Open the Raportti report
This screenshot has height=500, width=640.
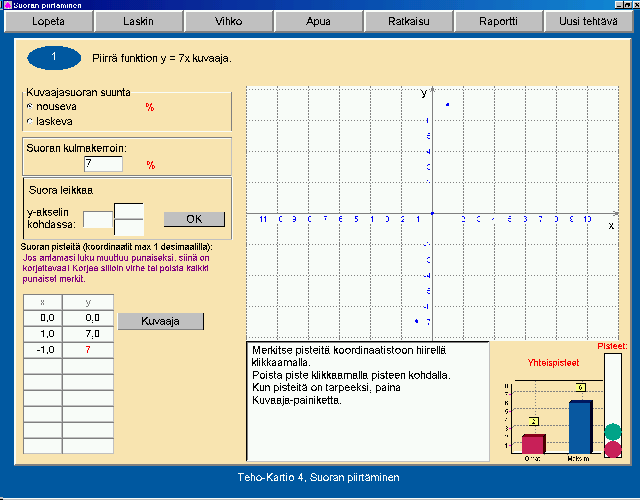click(x=499, y=22)
